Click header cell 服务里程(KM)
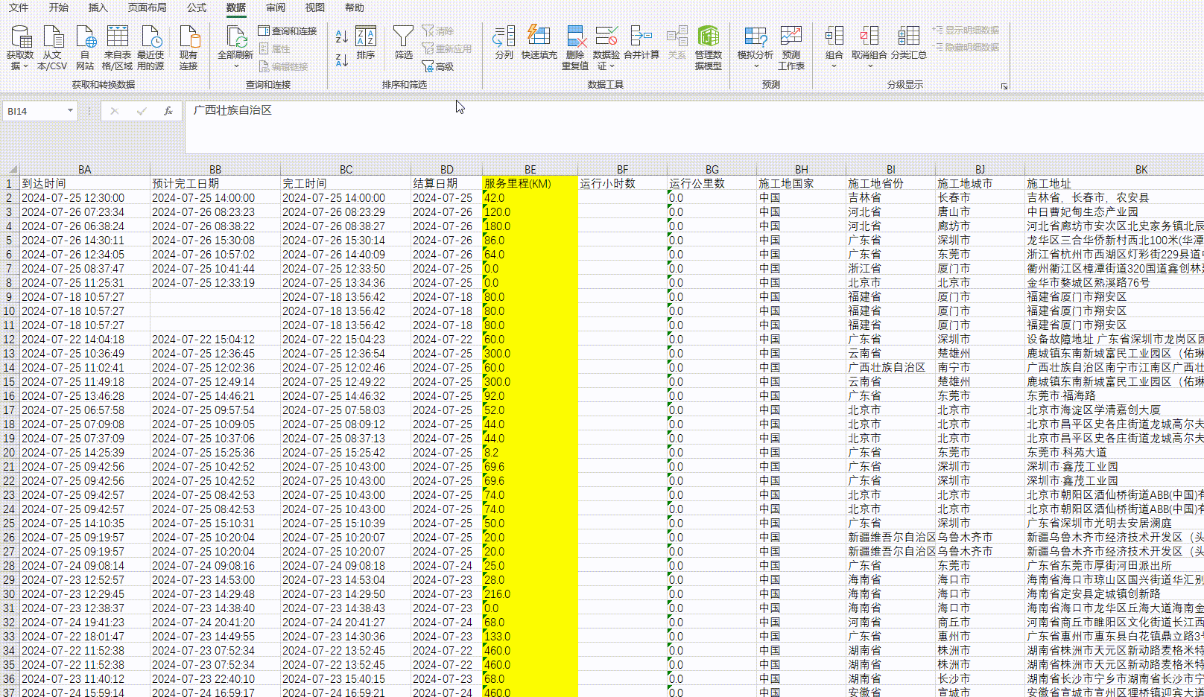 coord(530,183)
